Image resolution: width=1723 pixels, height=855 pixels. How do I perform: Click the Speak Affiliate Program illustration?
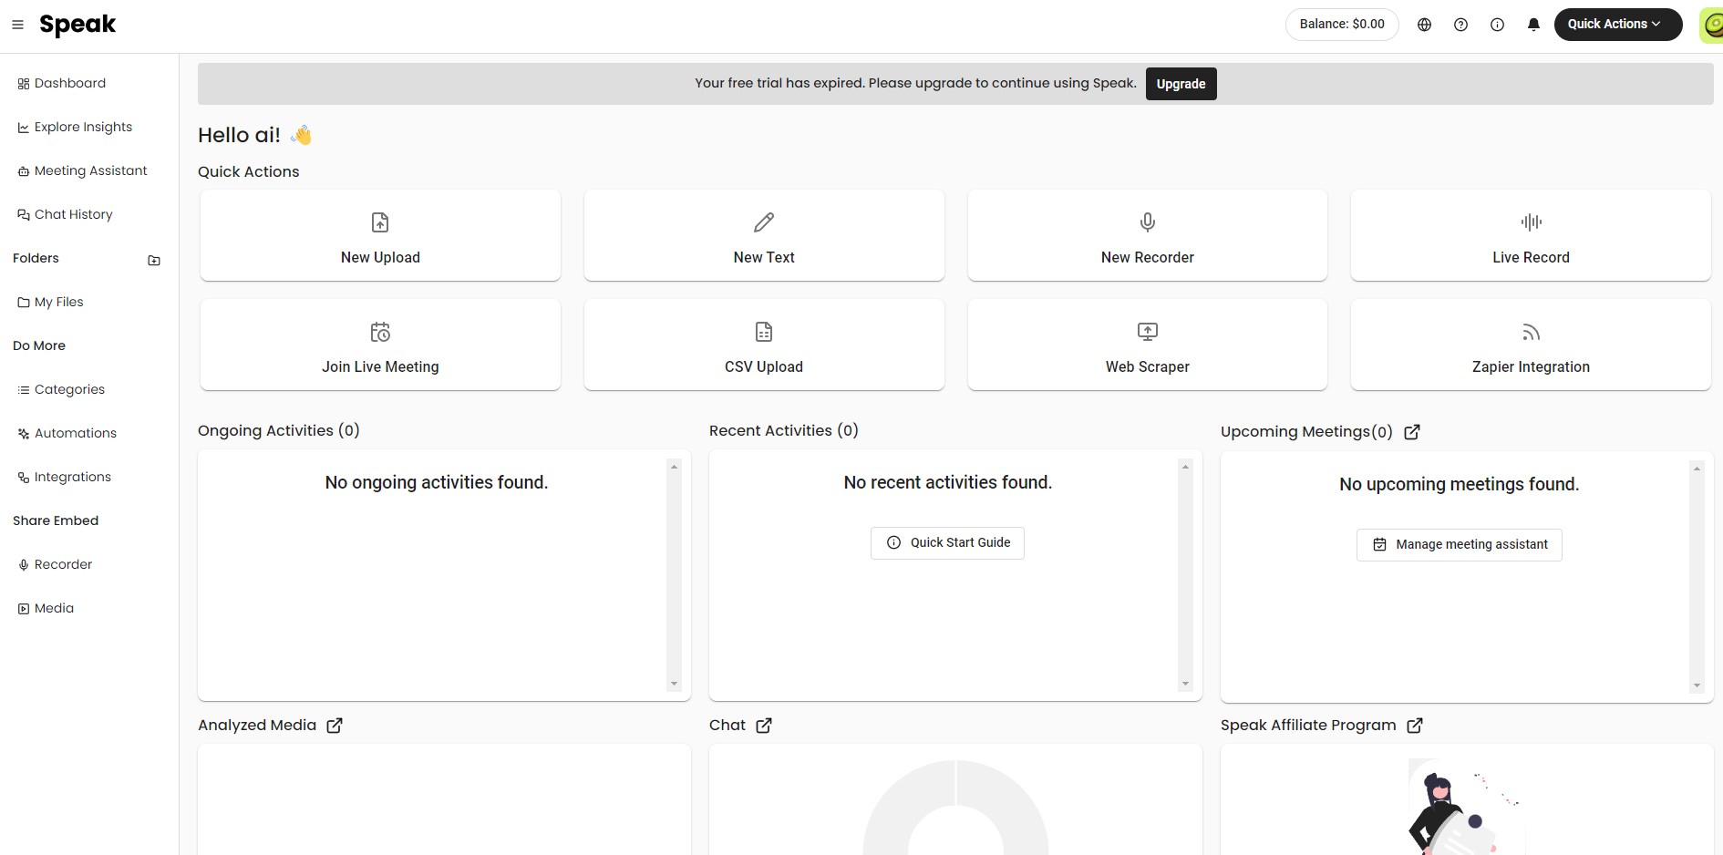coord(1466,808)
